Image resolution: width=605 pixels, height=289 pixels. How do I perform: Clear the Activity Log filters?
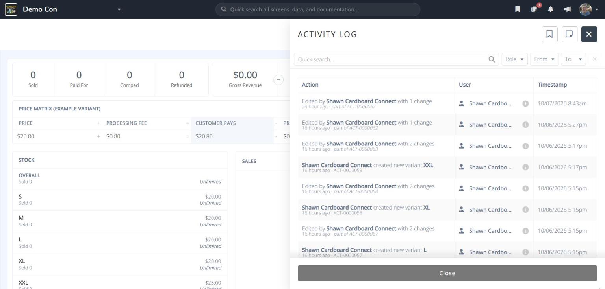594,59
